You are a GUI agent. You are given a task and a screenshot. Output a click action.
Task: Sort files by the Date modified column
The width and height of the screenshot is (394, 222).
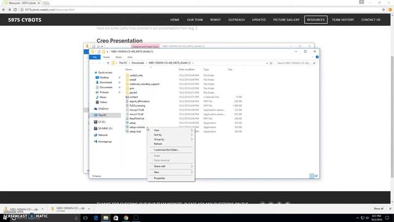click(187, 70)
